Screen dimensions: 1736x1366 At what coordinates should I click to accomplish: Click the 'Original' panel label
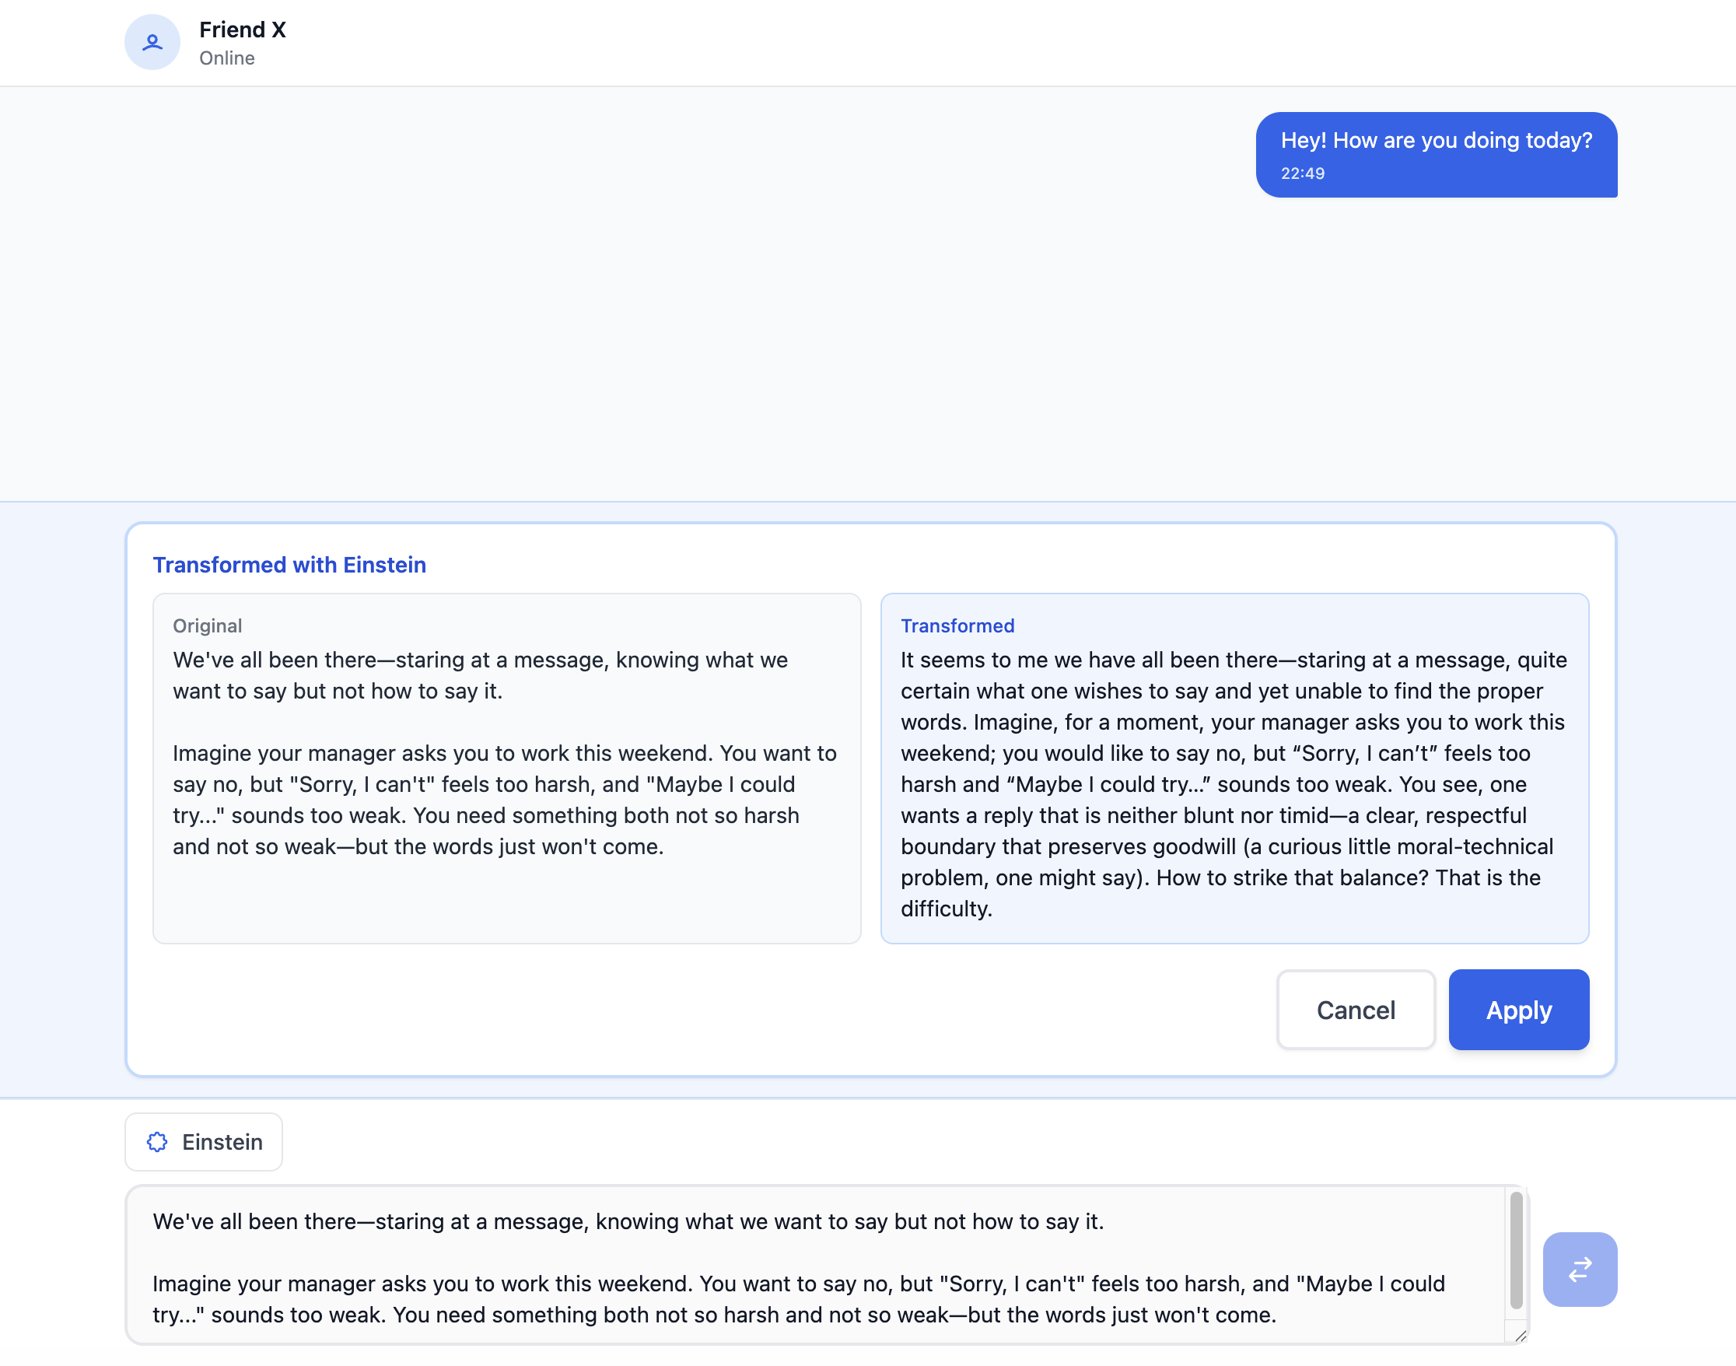(207, 625)
